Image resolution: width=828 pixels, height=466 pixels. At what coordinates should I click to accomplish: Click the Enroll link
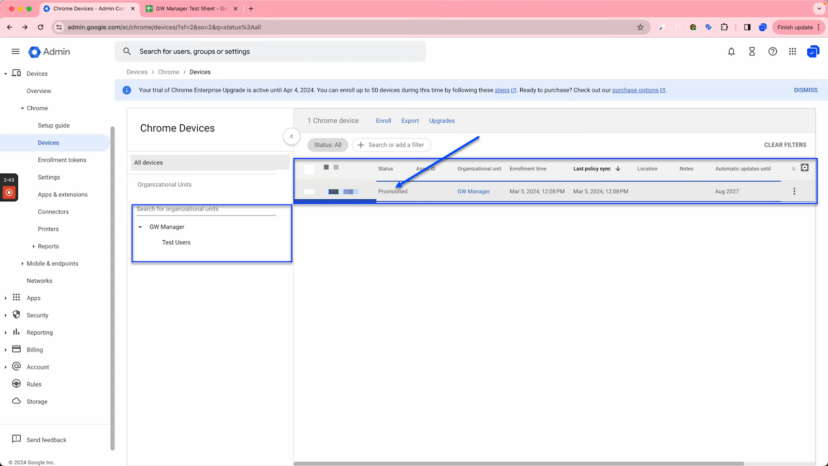(x=383, y=121)
